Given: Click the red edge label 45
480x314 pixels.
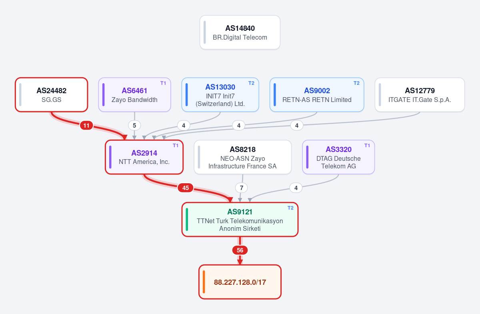Looking at the screenshot, I should pyautogui.click(x=186, y=188).
